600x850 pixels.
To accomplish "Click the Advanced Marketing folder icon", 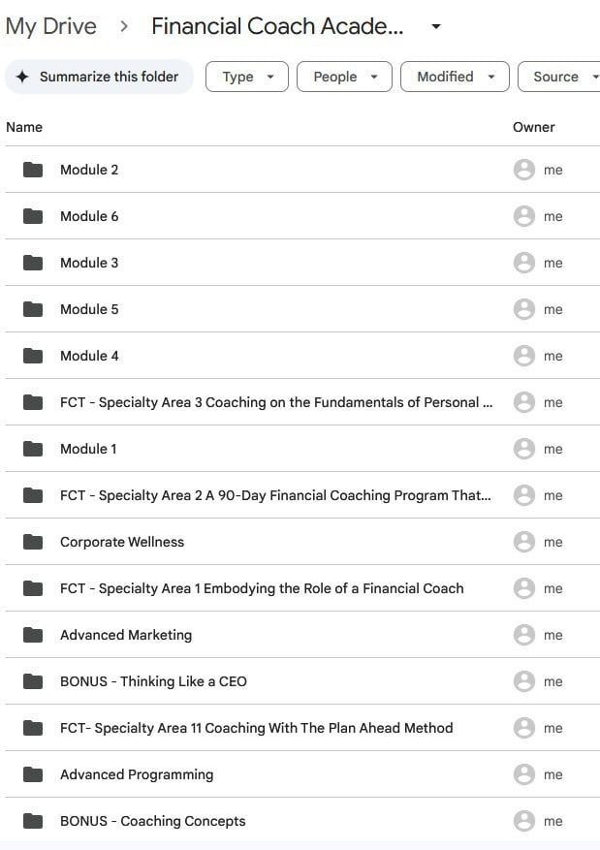I will point(33,635).
